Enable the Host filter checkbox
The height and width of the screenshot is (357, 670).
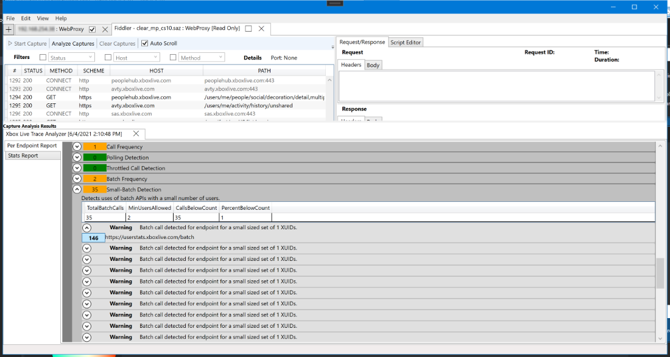point(108,57)
